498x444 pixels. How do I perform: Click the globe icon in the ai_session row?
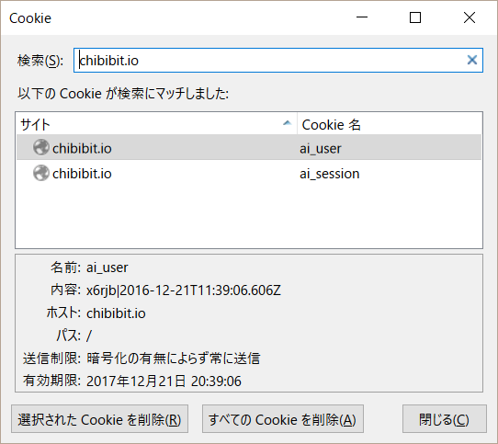tap(41, 173)
